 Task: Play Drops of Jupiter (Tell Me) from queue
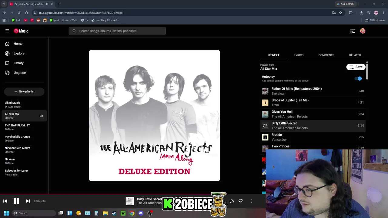(313, 103)
